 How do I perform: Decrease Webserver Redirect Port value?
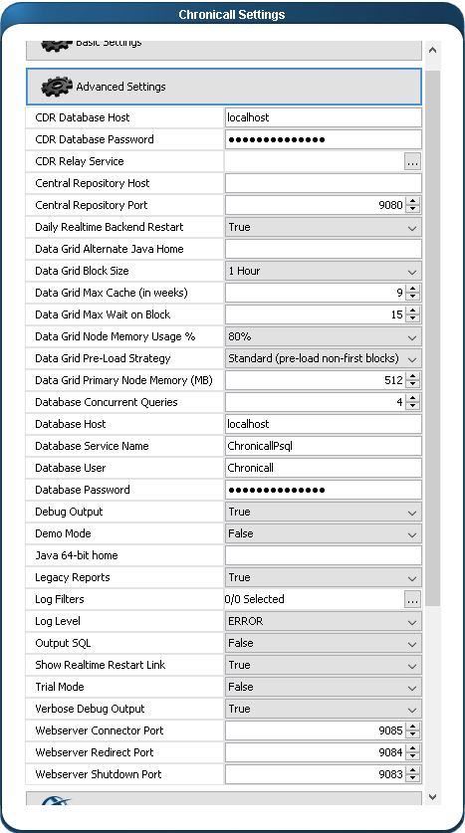(413, 756)
